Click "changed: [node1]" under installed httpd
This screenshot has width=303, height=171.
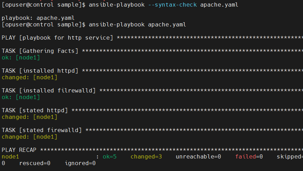[30, 78]
